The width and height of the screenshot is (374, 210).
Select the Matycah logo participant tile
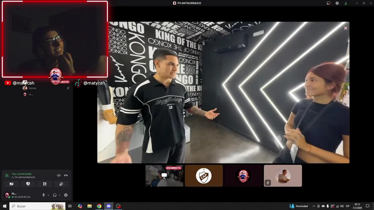243,176
